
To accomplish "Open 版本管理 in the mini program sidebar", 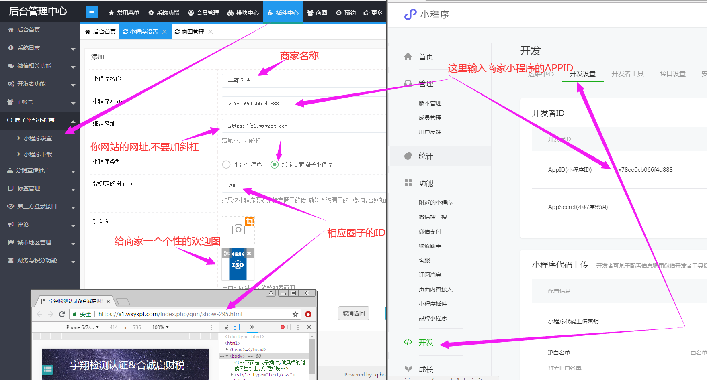I will click(430, 103).
